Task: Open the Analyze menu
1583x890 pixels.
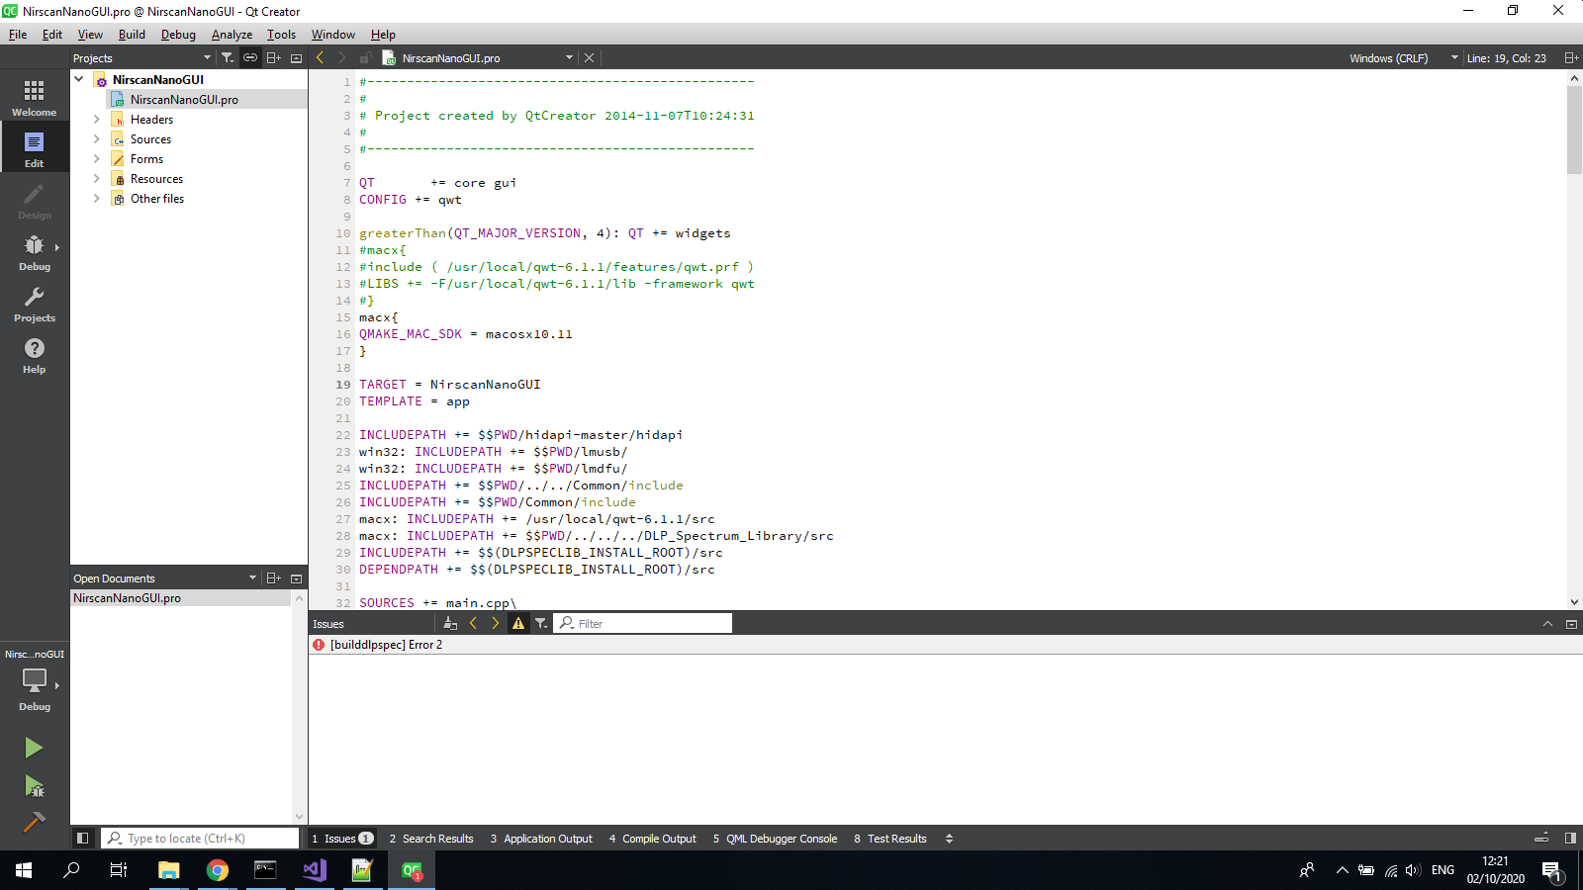Action: click(x=232, y=34)
